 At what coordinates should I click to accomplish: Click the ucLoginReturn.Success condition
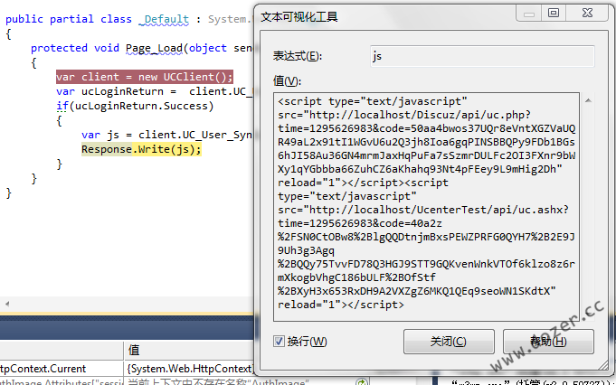point(141,106)
